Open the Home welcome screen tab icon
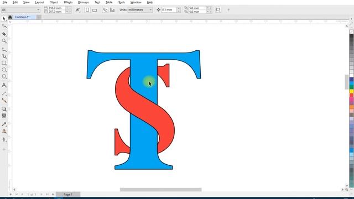Image resolution: width=354 pixels, height=199 pixels. click(x=10, y=17)
